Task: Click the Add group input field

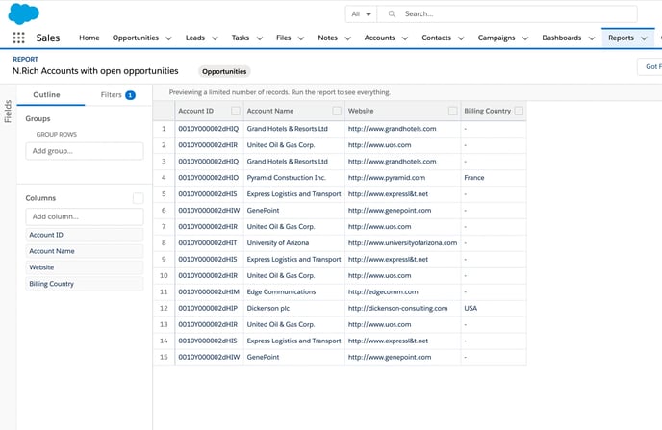Action: [x=85, y=151]
